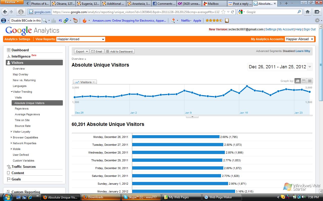Open New vs. Returning report
323x201 pixels.
pos(24,80)
